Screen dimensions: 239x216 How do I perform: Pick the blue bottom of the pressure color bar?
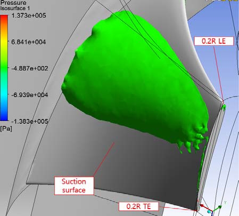(x=4, y=117)
